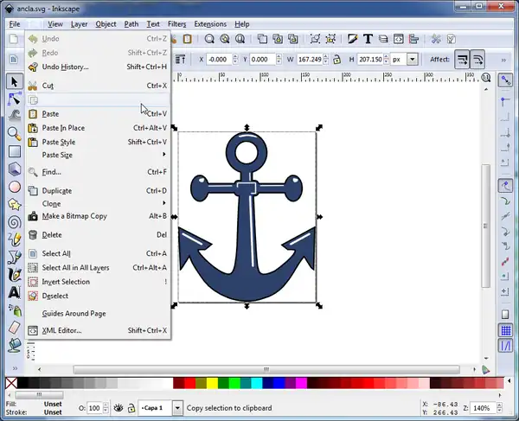The image size is (519, 421).
Task: Pick the Spiral drawing tool
Action: [x=14, y=221]
